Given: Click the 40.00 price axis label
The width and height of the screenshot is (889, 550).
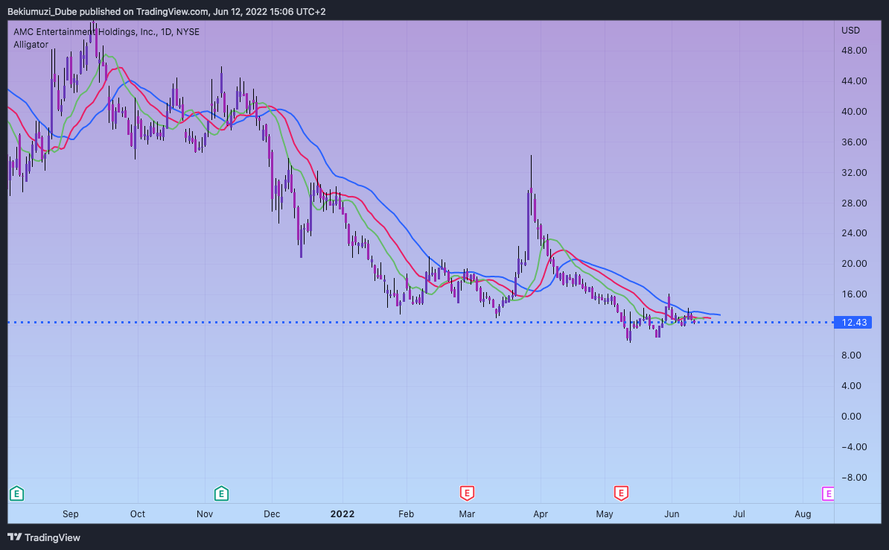Looking at the screenshot, I should pyautogui.click(x=854, y=111).
